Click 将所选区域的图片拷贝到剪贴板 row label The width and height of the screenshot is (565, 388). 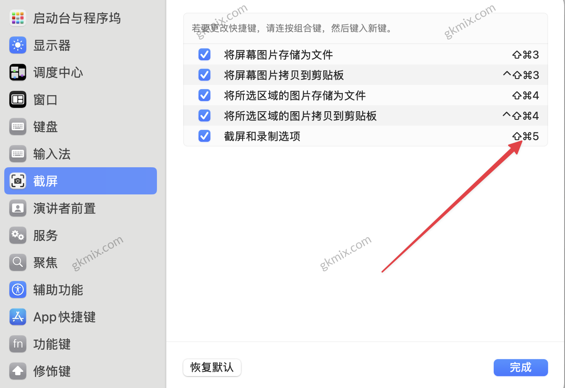(x=300, y=116)
